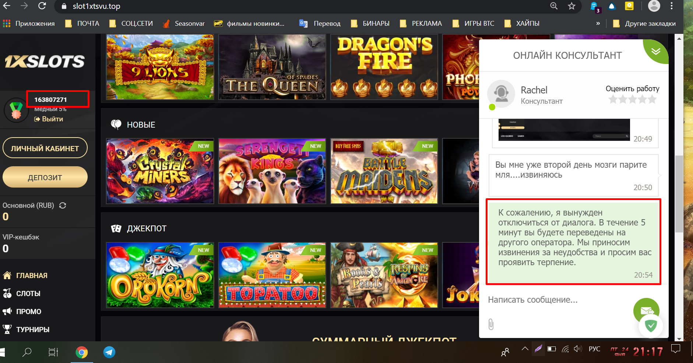
Task: Click consultant Rachel's avatar
Action: click(x=501, y=94)
